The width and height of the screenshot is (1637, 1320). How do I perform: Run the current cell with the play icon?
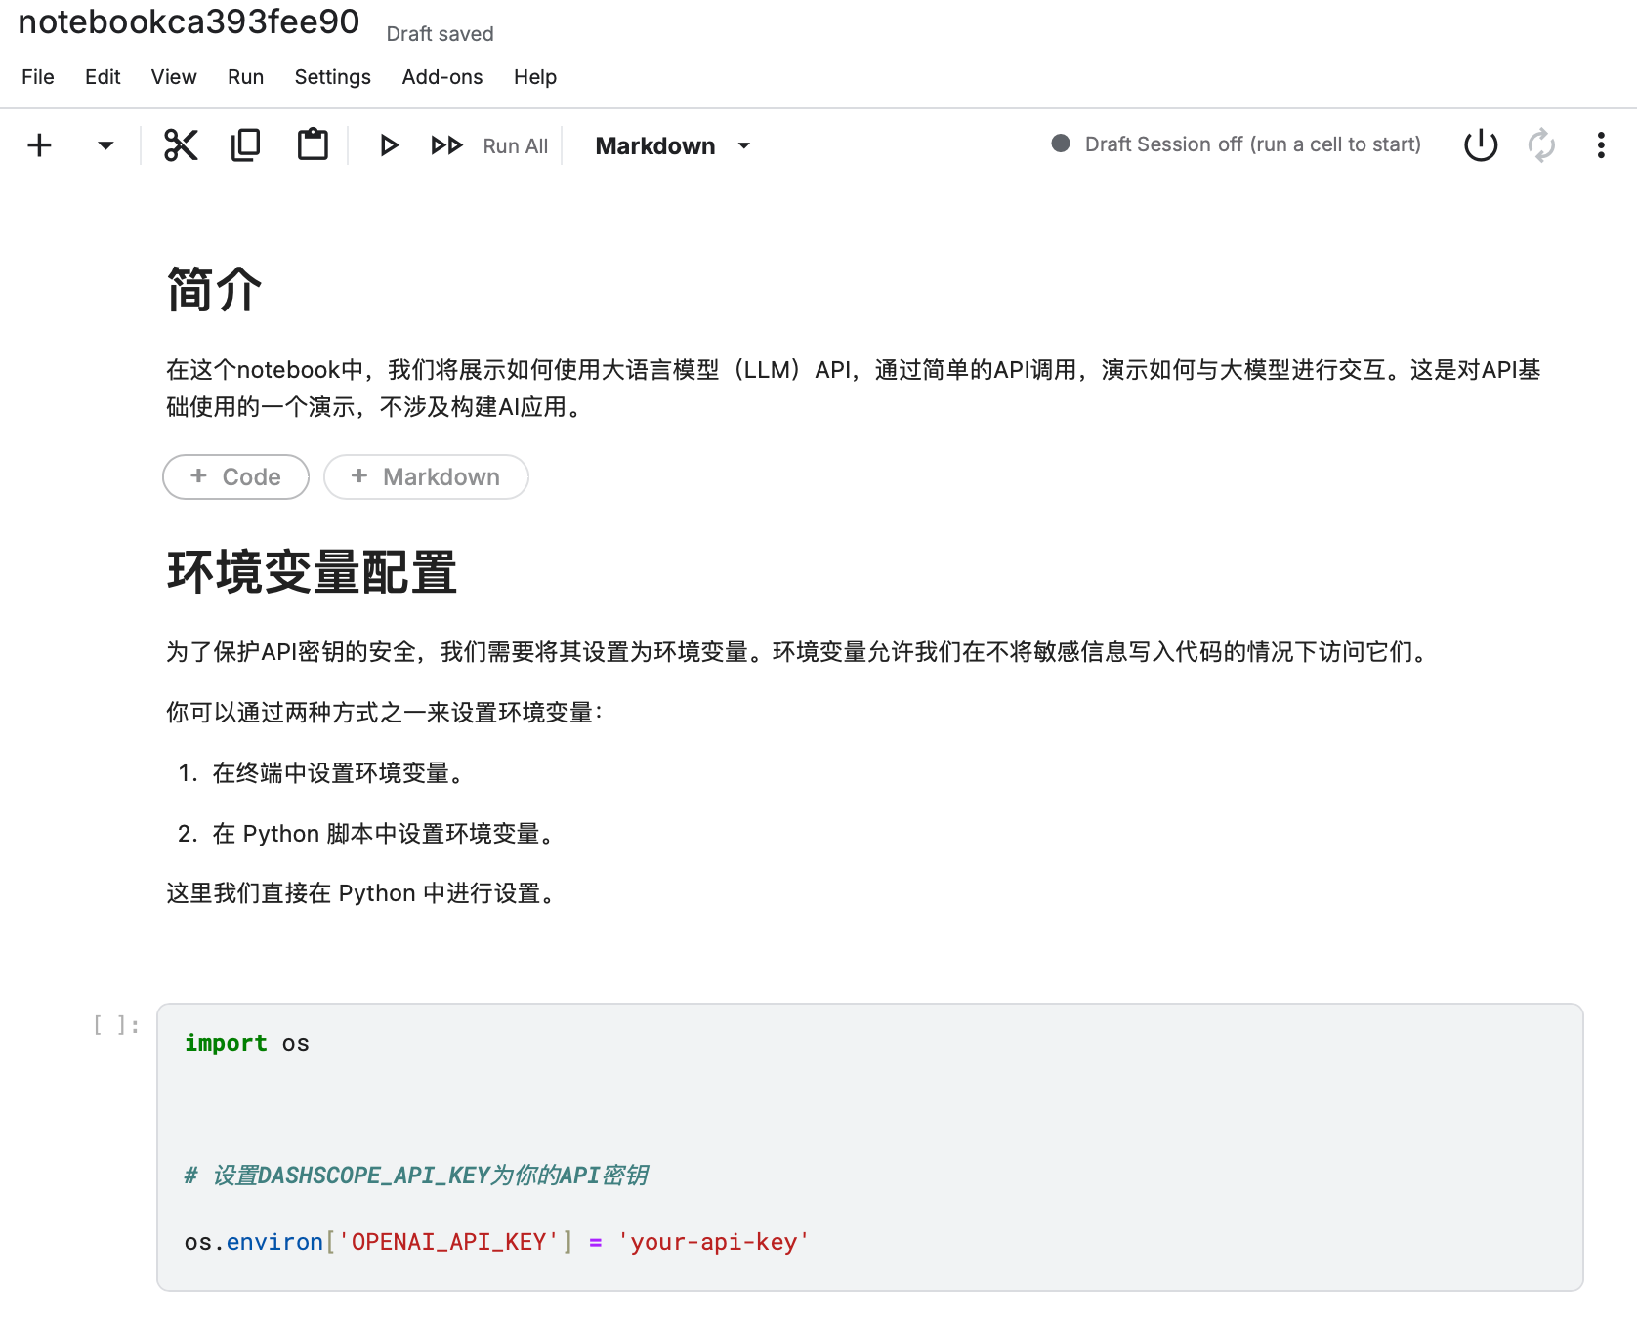coord(389,145)
